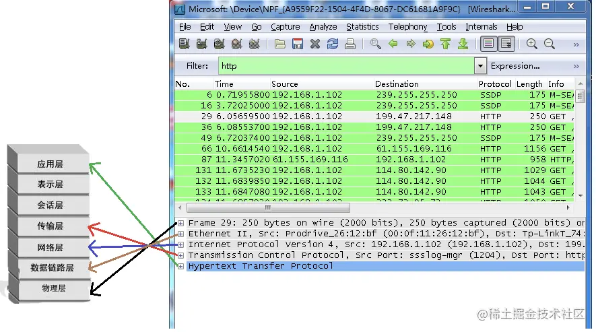The image size is (596, 332).
Task: Open the Telephony menu
Action: click(x=407, y=27)
